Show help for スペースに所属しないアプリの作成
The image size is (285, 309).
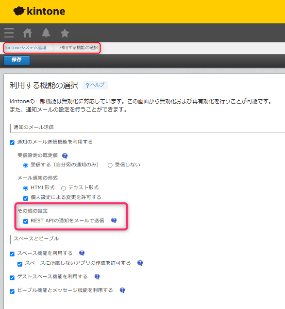click(x=140, y=263)
